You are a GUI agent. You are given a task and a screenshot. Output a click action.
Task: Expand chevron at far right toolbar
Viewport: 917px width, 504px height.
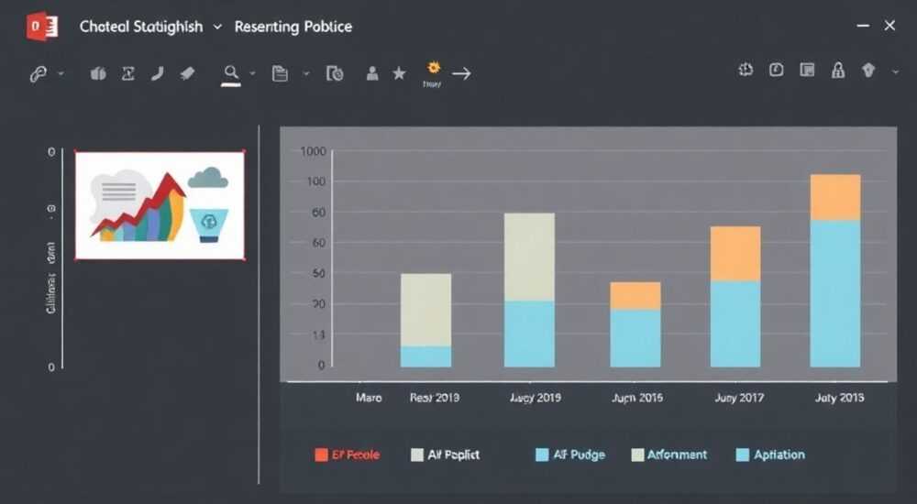(895, 71)
